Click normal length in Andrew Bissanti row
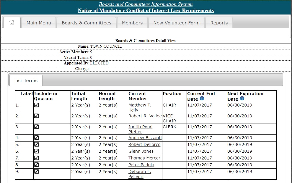Viewport: 292px width, 183px height. point(108,138)
